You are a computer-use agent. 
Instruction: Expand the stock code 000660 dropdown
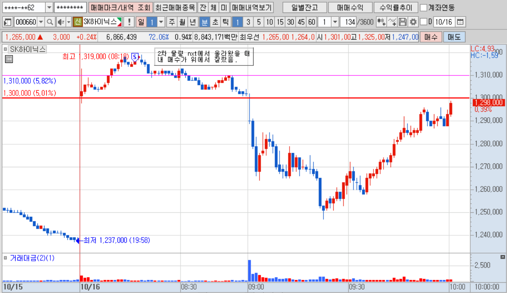coord(41,22)
